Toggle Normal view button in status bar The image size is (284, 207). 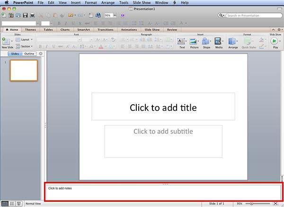(5, 203)
